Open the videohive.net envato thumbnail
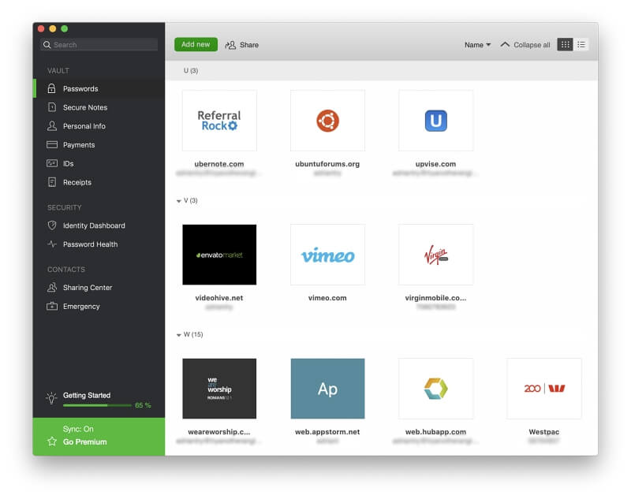This screenshot has height=499, width=631. tap(219, 255)
